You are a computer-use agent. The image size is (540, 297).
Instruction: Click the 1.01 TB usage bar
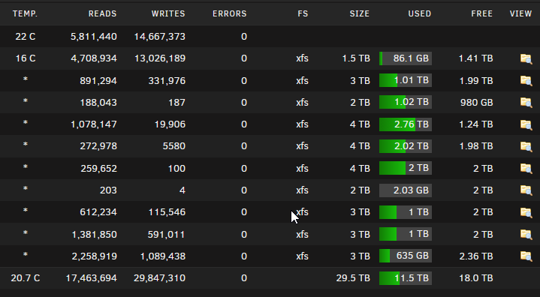[x=406, y=80]
